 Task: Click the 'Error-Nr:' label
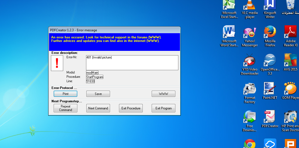tap(72, 57)
